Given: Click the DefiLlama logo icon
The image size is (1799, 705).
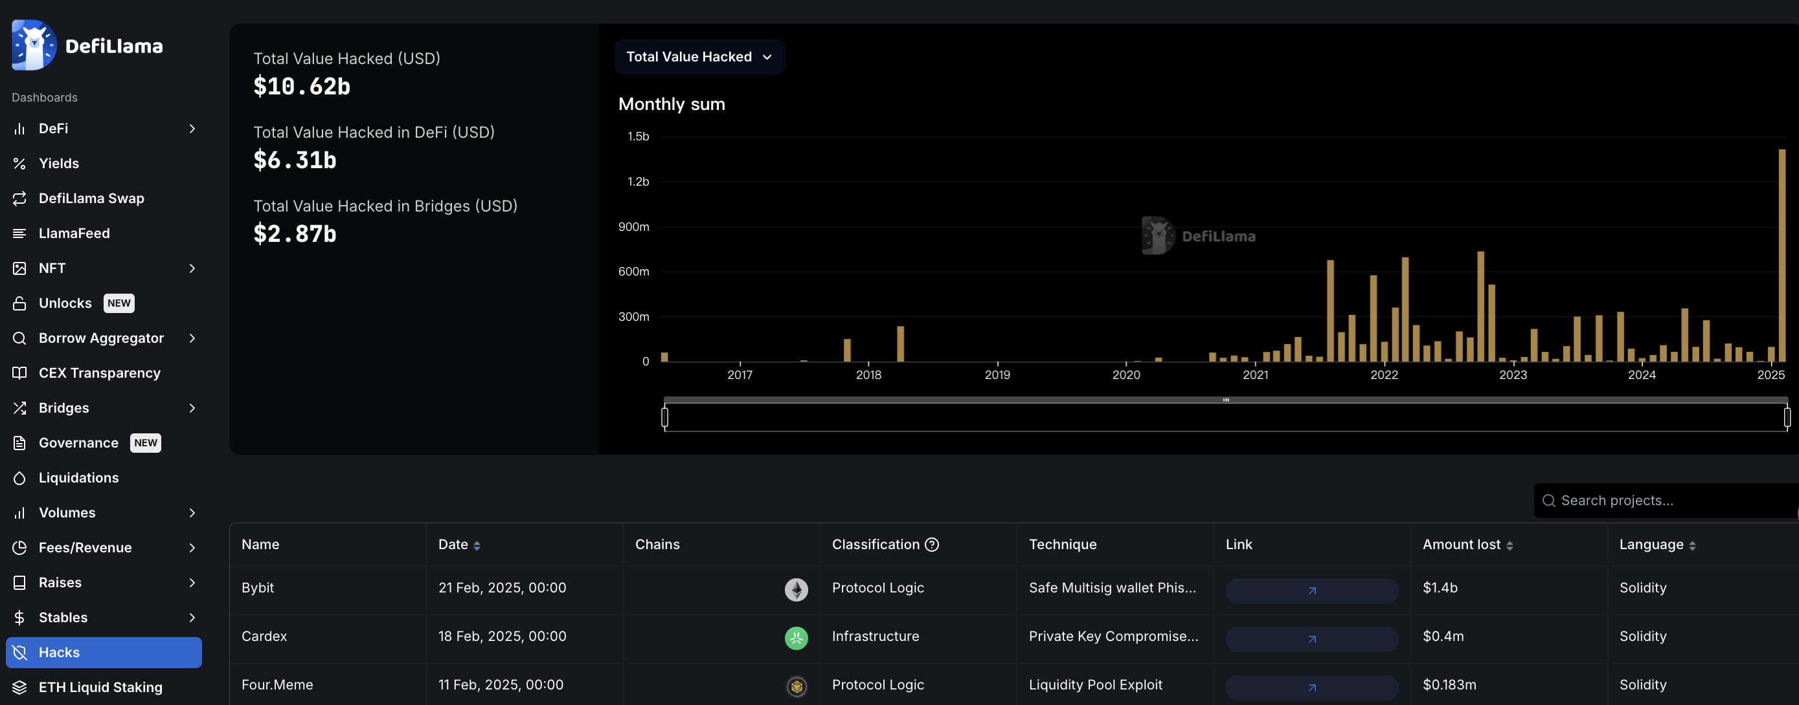Looking at the screenshot, I should coord(34,45).
